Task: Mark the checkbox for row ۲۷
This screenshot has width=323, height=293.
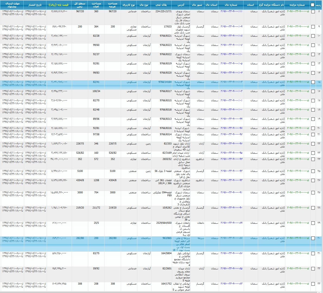Action: point(313,193)
